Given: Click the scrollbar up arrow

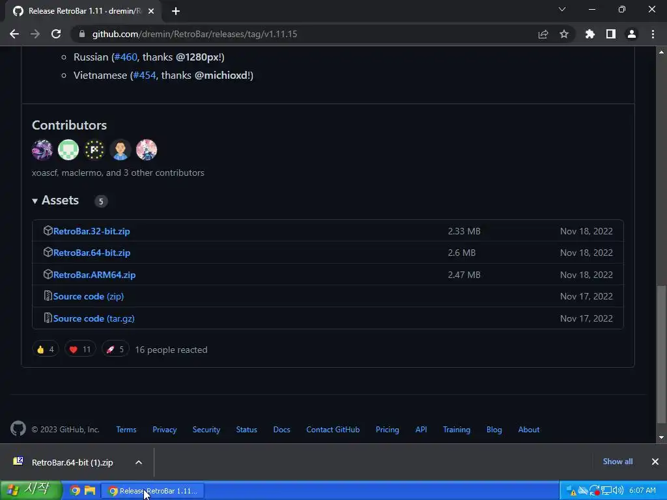Looking at the screenshot, I should click(x=661, y=52).
